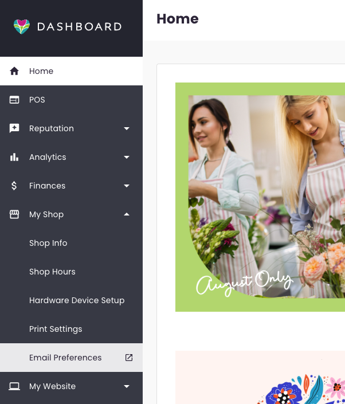345x404 pixels.
Task: Open the Finances sidebar label
Action: [x=47, y=186]
